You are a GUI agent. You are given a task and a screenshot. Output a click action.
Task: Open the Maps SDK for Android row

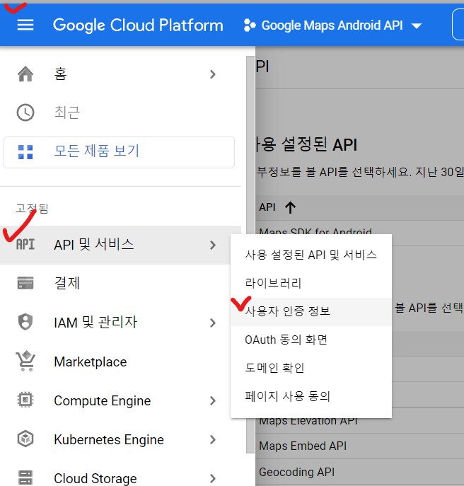coord(315,231)
